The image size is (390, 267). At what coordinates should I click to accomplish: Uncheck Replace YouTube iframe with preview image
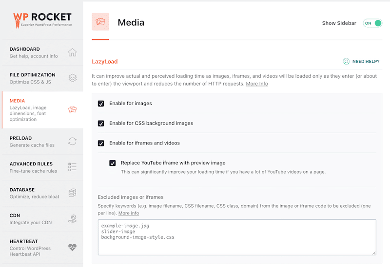click(113, 163)
